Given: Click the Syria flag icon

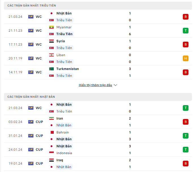Looking at the screenshot, I should pyautogui.click(x=52, y=41).
